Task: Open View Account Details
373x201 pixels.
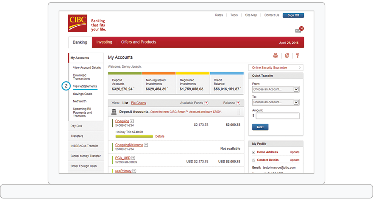Action: pos(87,68)
